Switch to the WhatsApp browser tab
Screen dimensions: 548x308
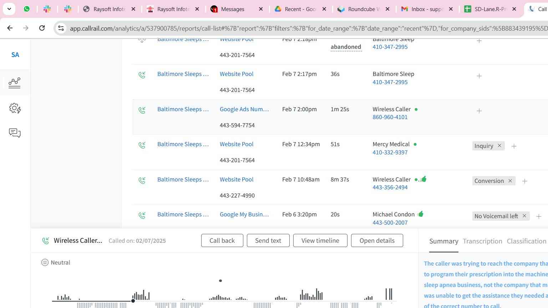(x=27, y=9)
